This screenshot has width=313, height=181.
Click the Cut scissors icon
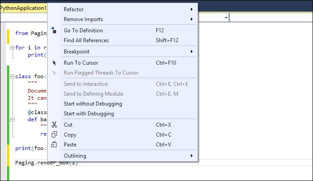pyautogui.click(x=54, y=125)
